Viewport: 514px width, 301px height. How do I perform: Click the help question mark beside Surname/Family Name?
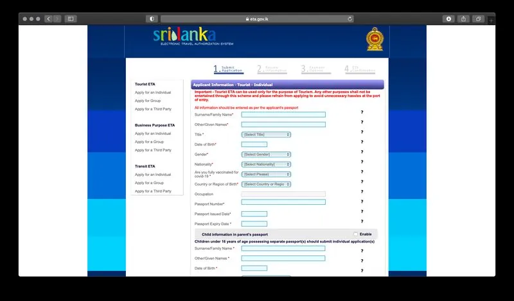[362, 112]
